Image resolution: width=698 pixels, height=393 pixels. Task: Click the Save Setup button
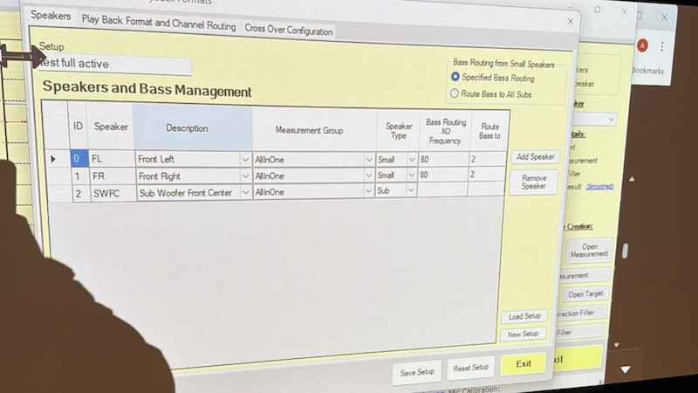(417, 371)
